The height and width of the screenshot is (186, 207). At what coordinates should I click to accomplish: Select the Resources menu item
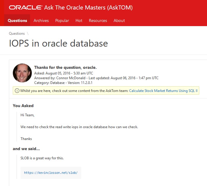tap(98, 20)
